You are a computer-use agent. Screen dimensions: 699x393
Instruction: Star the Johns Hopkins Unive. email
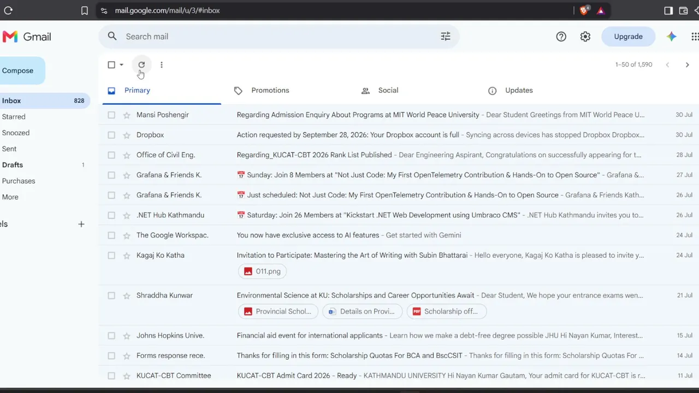(127, 336)
